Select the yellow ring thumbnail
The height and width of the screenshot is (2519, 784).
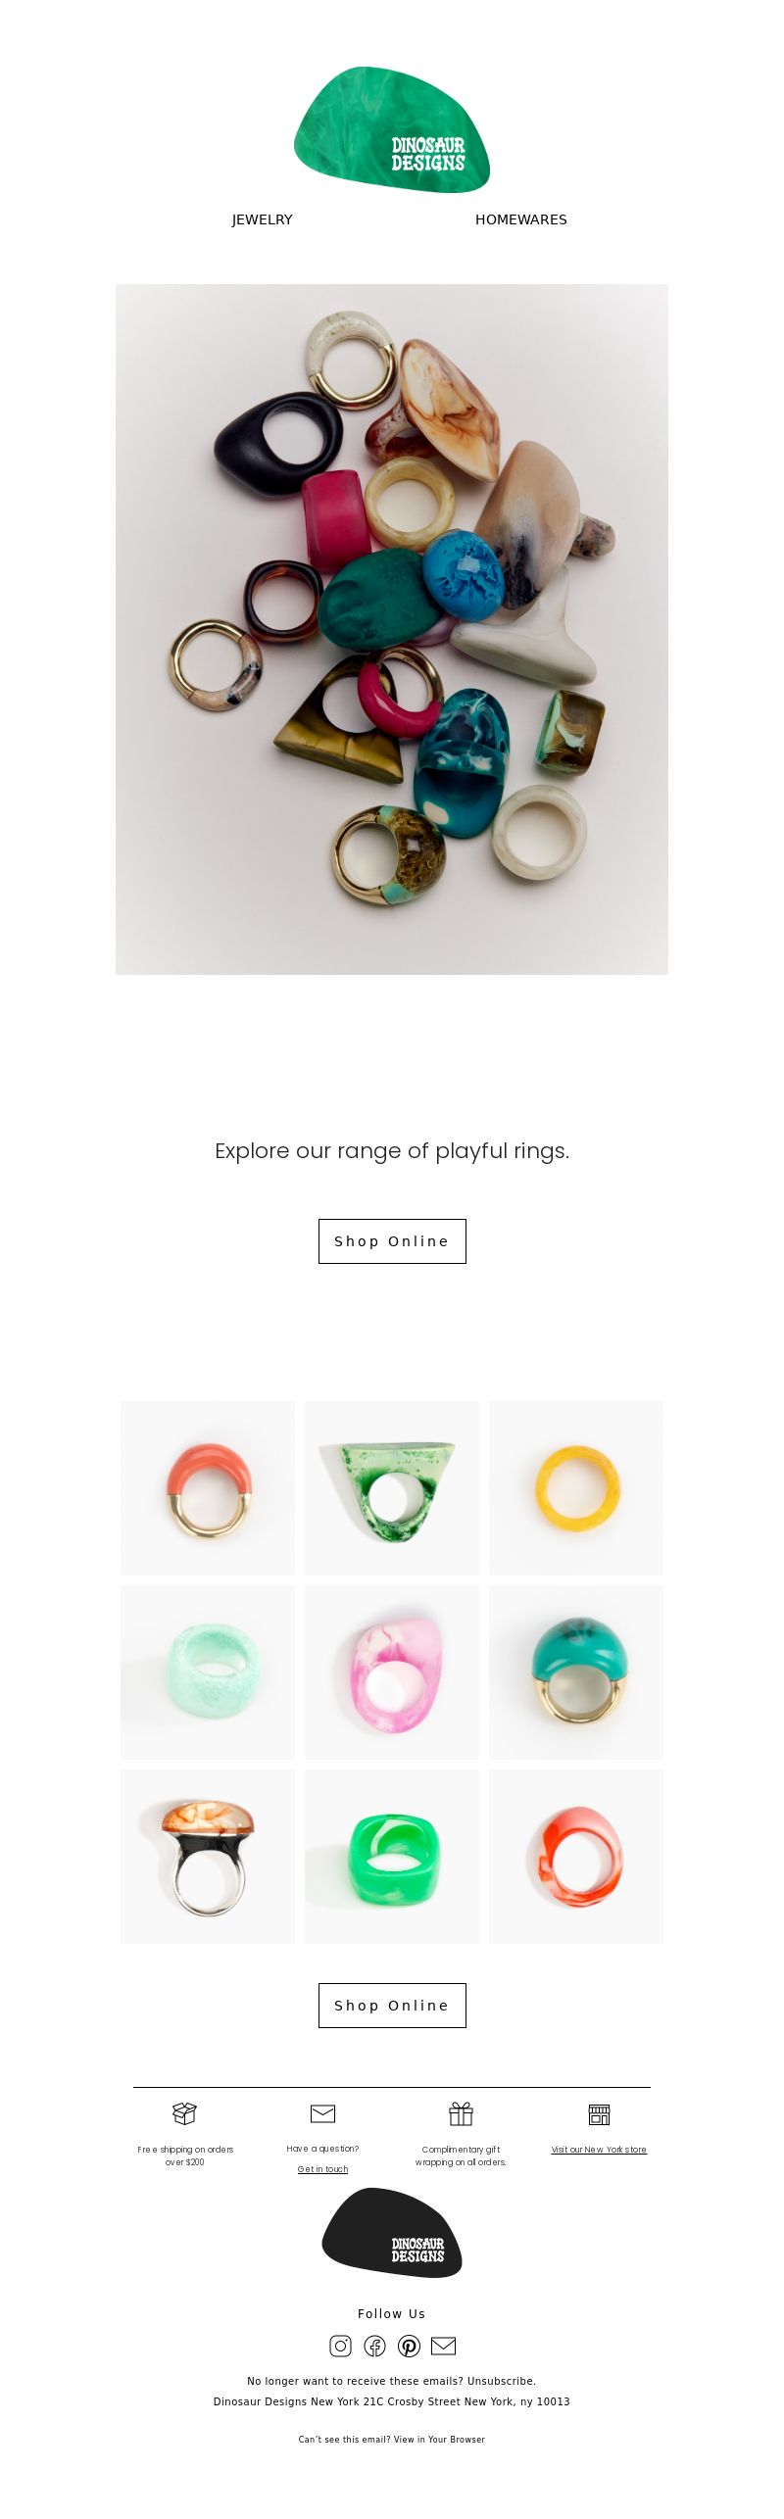click(x=576, y=1488)
